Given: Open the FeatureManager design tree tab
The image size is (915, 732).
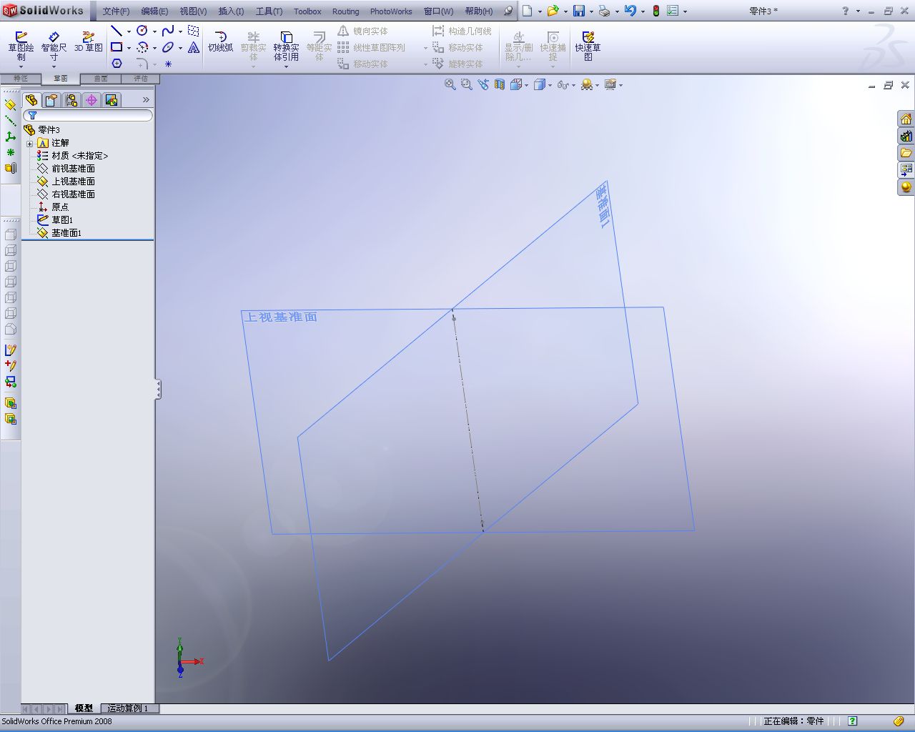Looking at the screenshot, I should pyautogui.click(x=31, y=100).
